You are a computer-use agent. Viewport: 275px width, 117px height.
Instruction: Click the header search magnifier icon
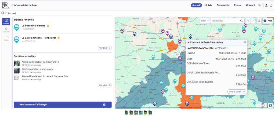click(x=259, y=5)
